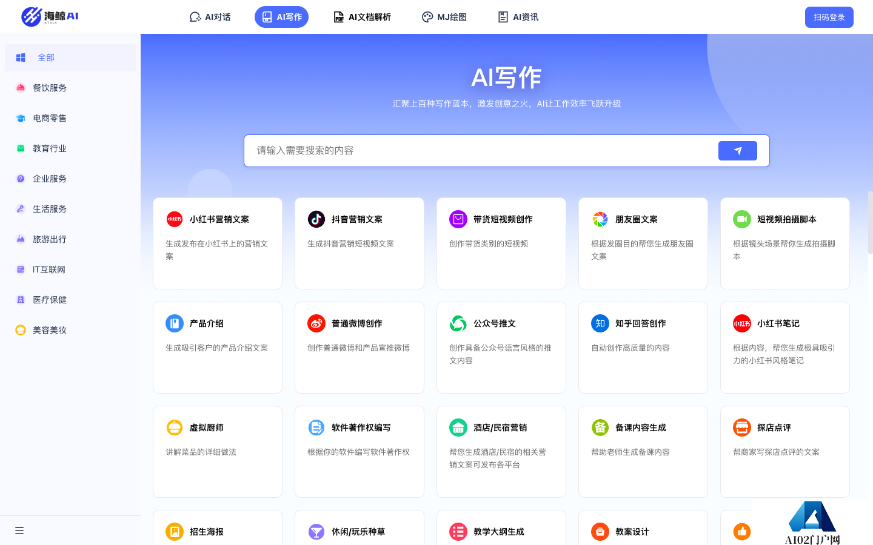This screenshot has height=545, width=873.
Task: Go to the MJ绘图 tab
Action: coord(444,17)
